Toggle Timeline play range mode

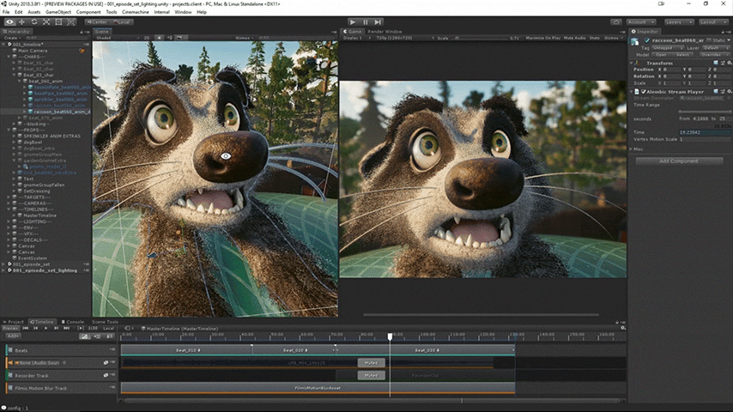(81, 328)
